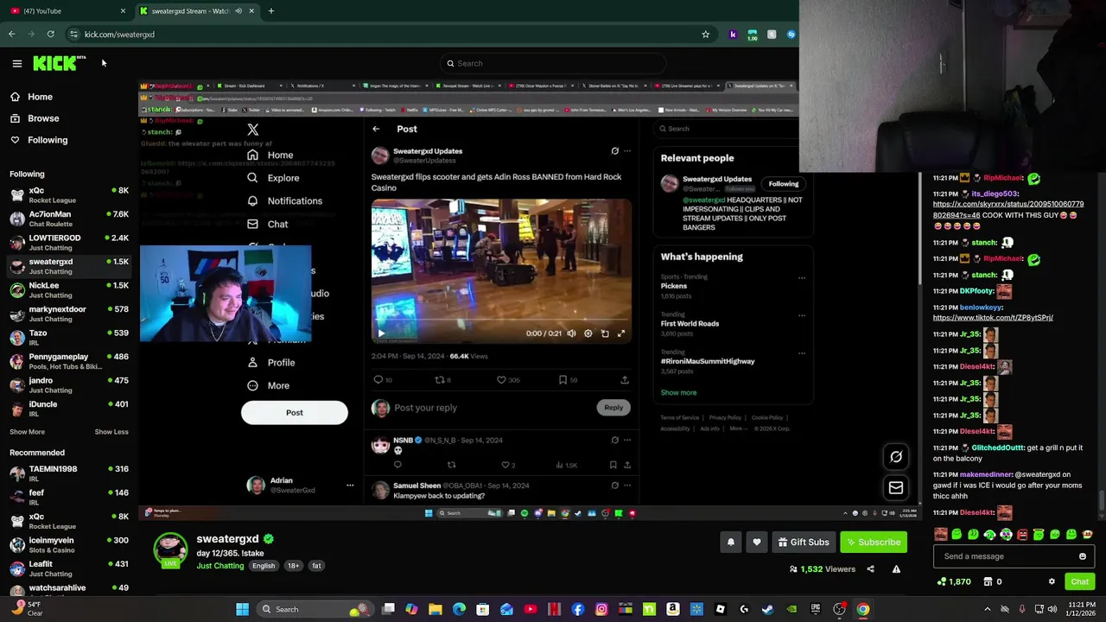
Task: Expand the system tray hidden icons chevron
Action: click(x=988, y=609)
